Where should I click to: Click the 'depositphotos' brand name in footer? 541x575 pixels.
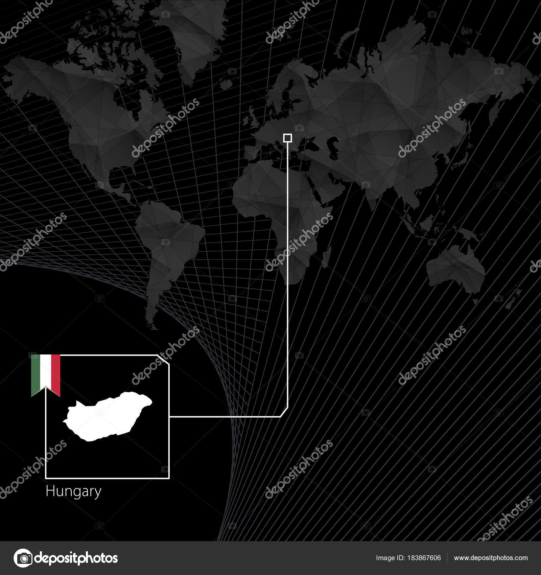click(76, 558)
